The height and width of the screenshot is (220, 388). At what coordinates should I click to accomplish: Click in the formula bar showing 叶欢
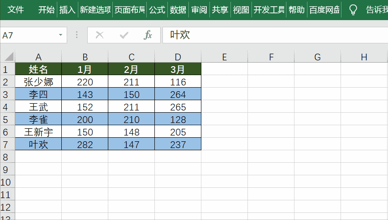[x=269, y=35]
